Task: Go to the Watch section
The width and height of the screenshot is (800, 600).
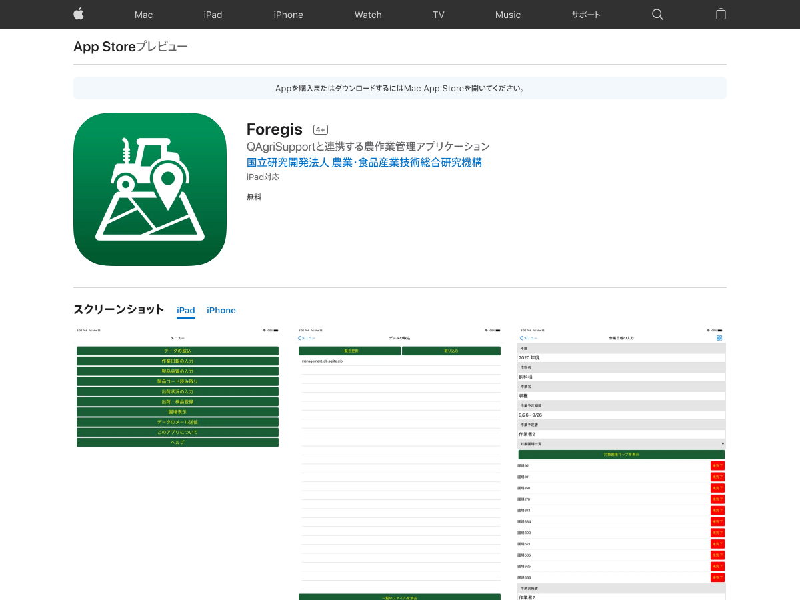Action: coord(368,15)
